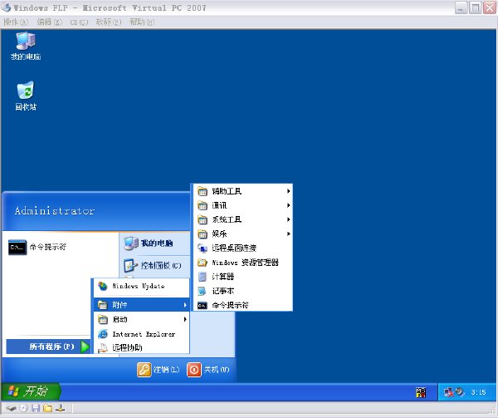Click the volume tray icon
498x418 pixels.
click(460, 392)
